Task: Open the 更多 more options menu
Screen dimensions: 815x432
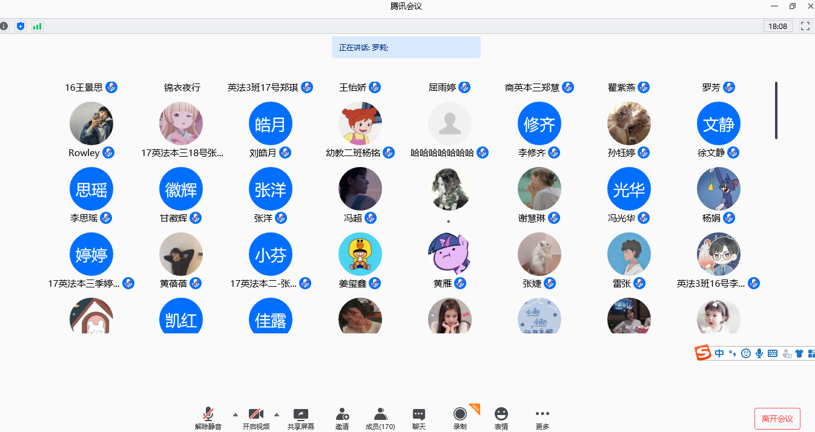Action: pyautogui.click(x=543, y=414)
